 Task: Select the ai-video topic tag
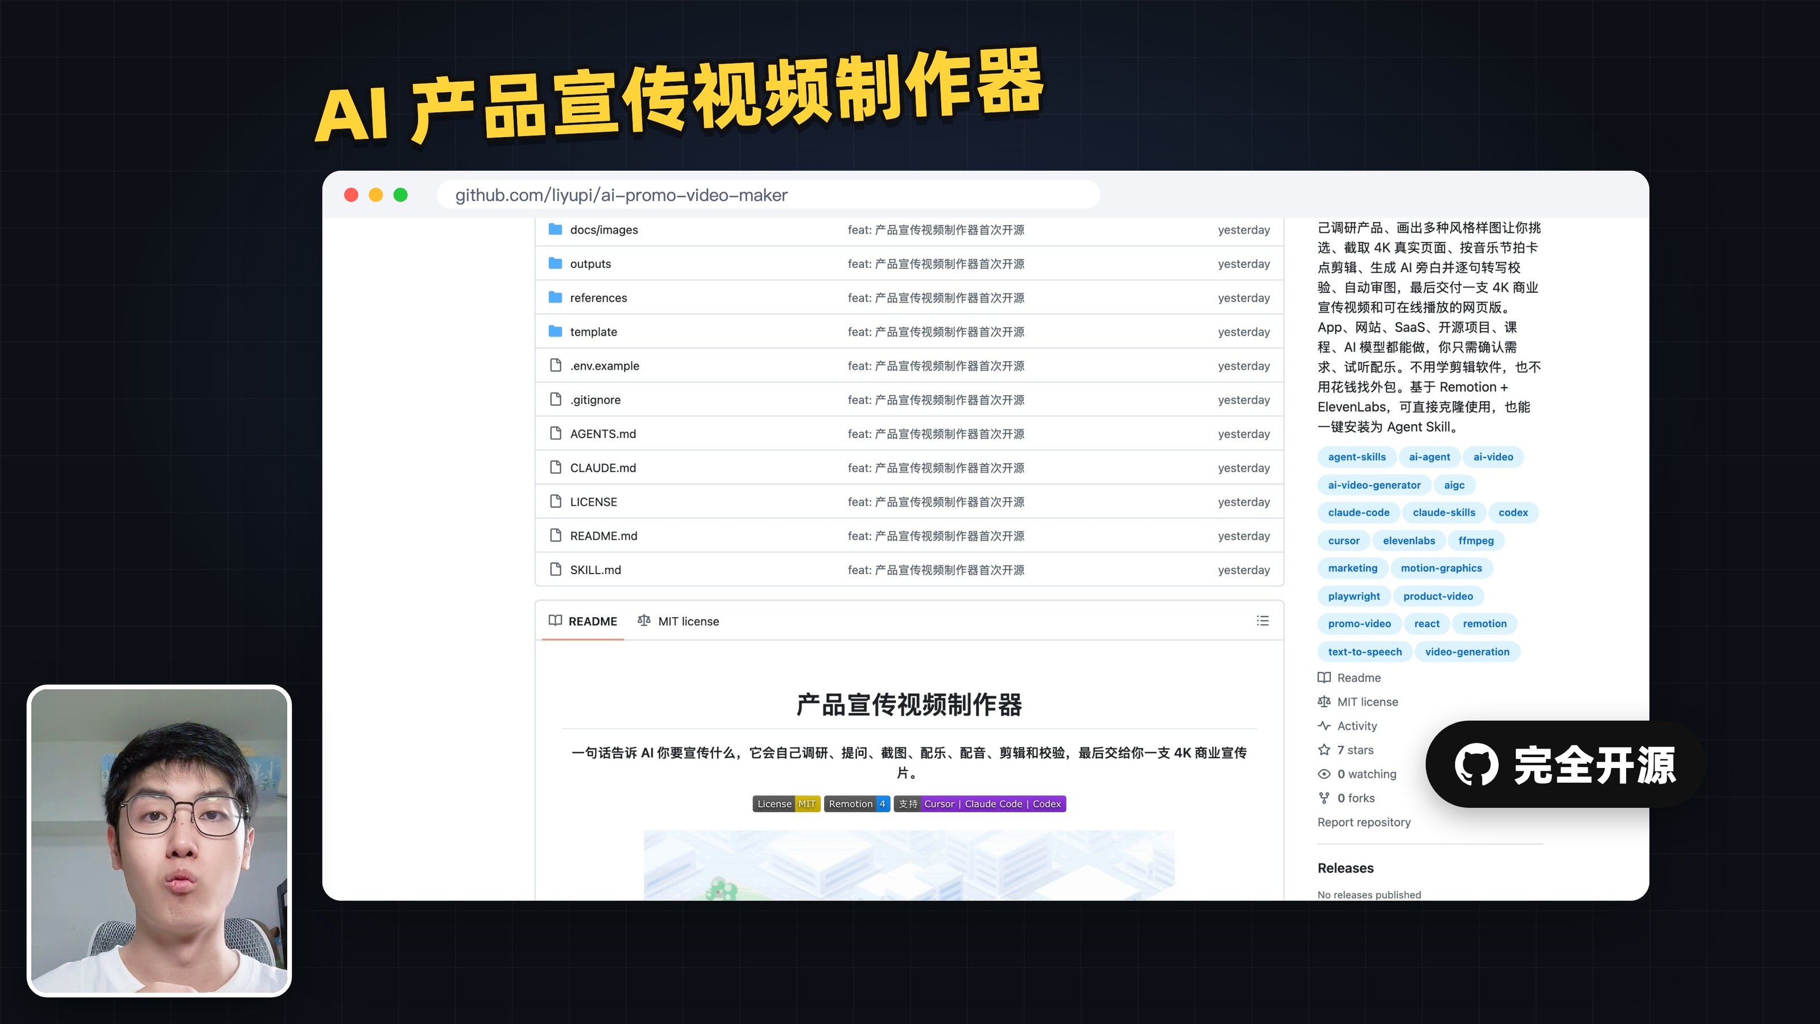1493,456
